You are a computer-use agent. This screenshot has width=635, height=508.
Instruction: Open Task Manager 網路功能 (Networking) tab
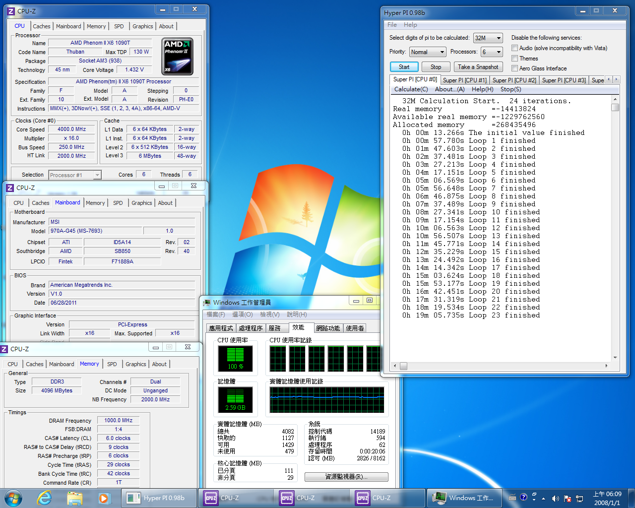click(328, 328)
